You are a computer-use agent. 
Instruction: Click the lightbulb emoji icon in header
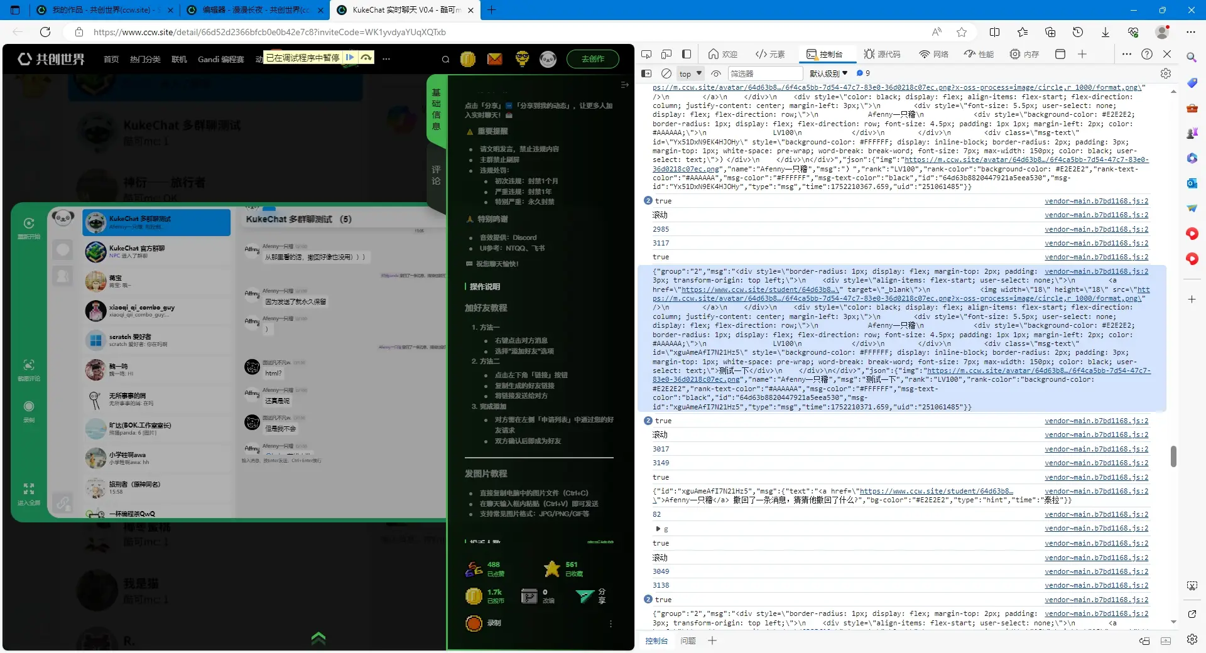click(522, 59)
